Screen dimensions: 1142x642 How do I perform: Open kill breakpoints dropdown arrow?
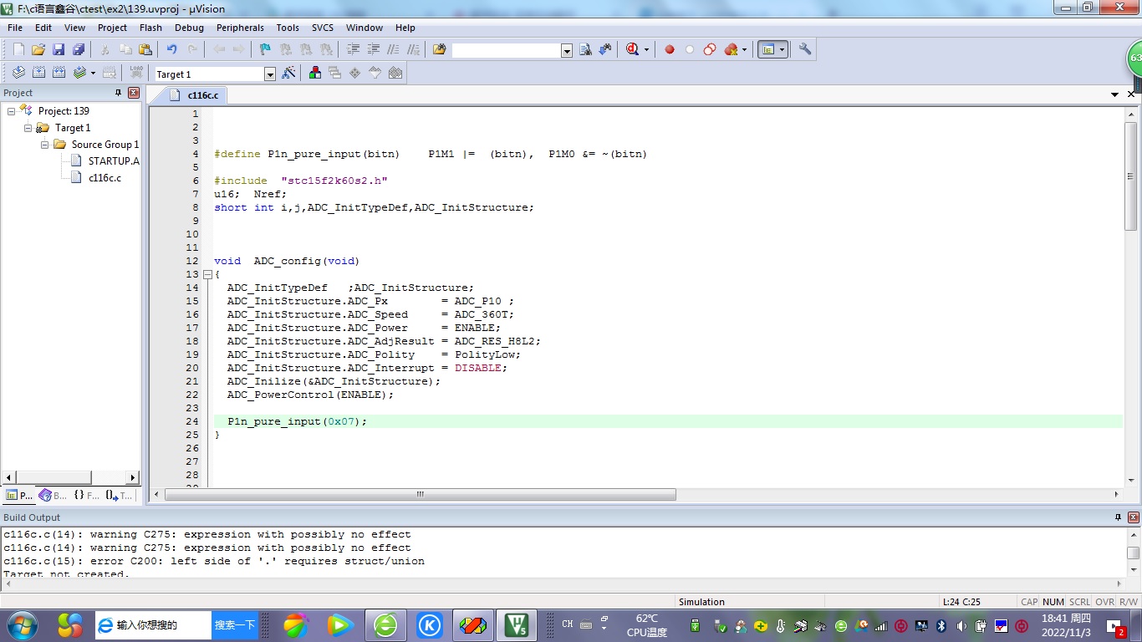pos(744,50)
